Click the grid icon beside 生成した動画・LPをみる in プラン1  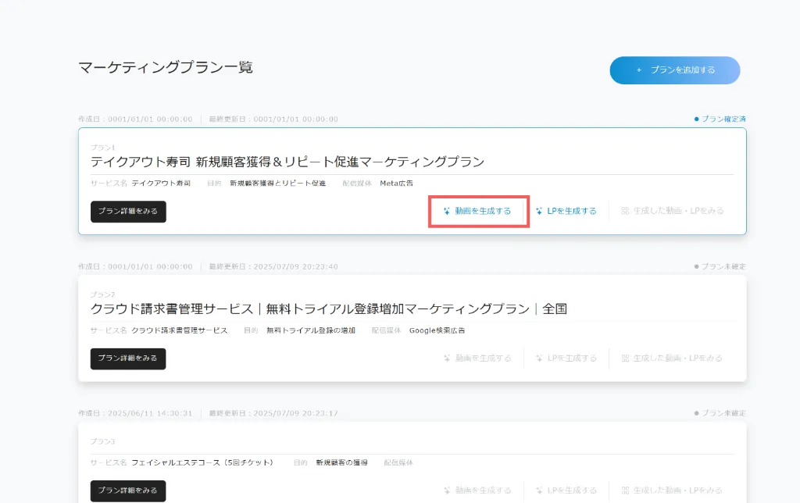625,211
